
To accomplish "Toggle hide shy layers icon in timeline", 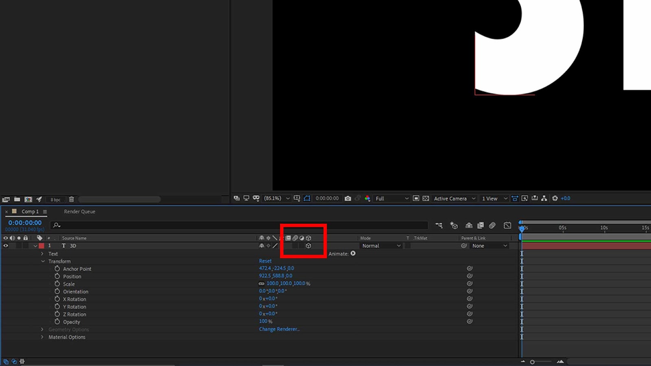I will click(x=469, y=225).
